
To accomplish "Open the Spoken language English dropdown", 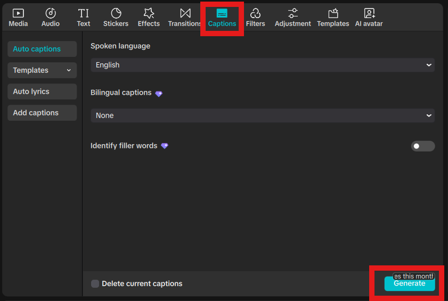I will [263, 65].
